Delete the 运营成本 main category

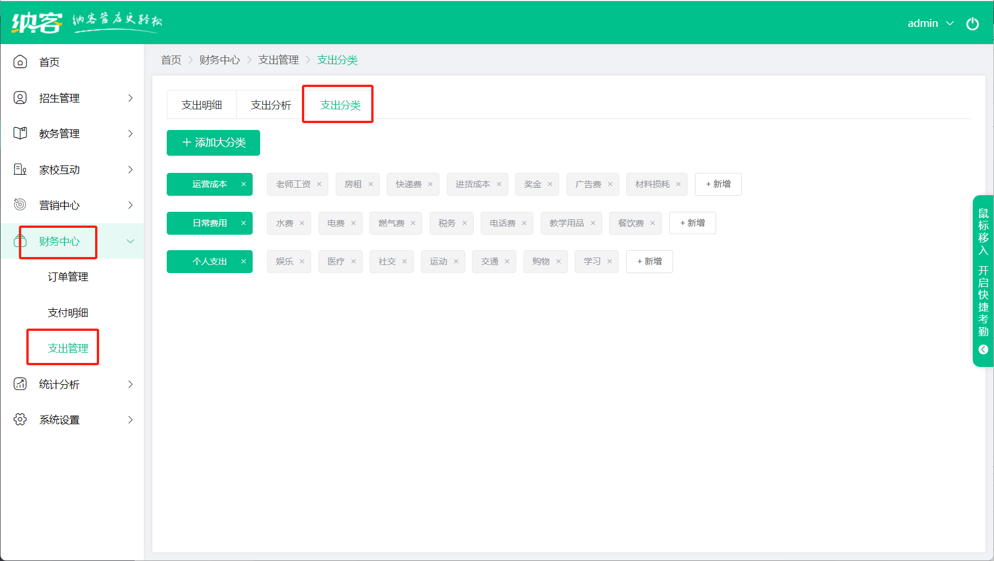click(x=243, y=184)
